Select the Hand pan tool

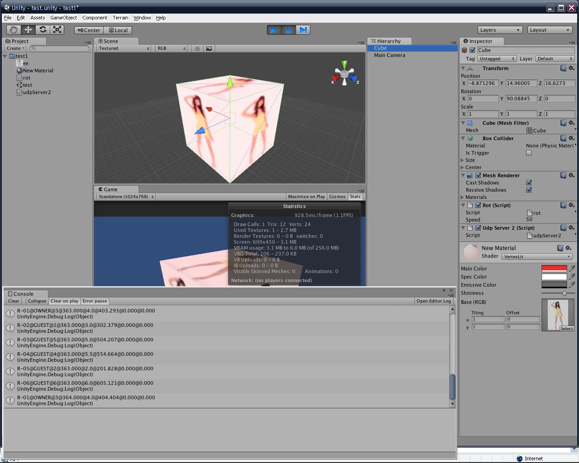point(13,30)
